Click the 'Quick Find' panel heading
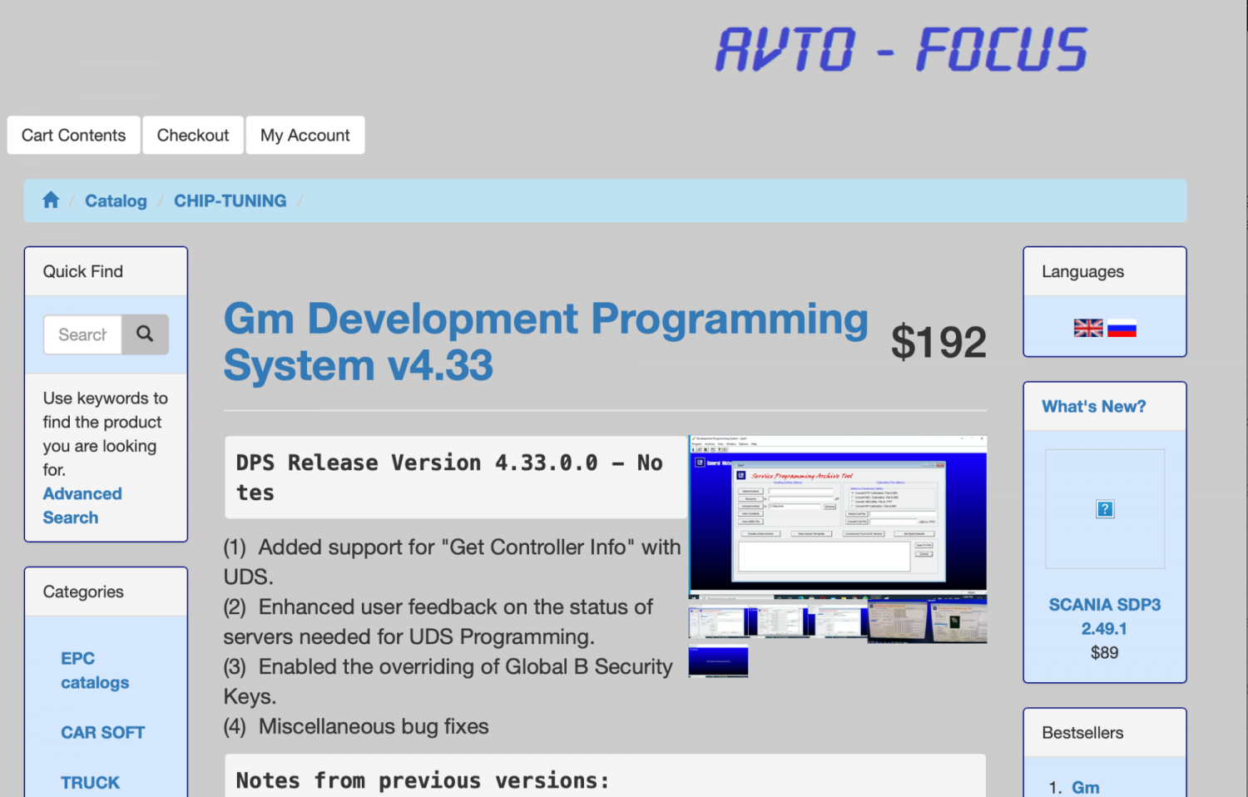 pyautogui.click(x=82, y=271)
